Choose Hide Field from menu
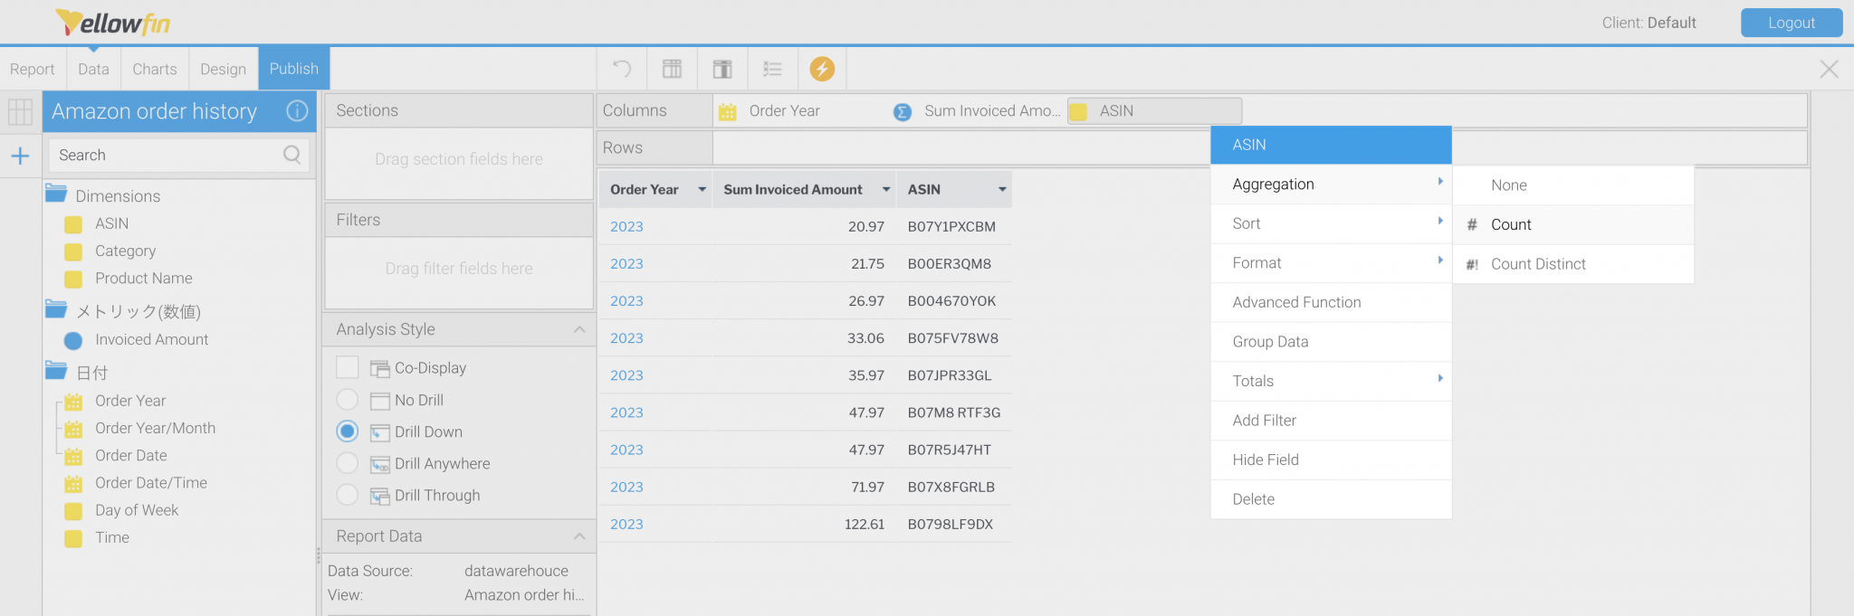 1331,460
